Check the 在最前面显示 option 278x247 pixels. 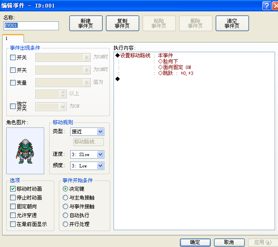click(x=13, y=224)
